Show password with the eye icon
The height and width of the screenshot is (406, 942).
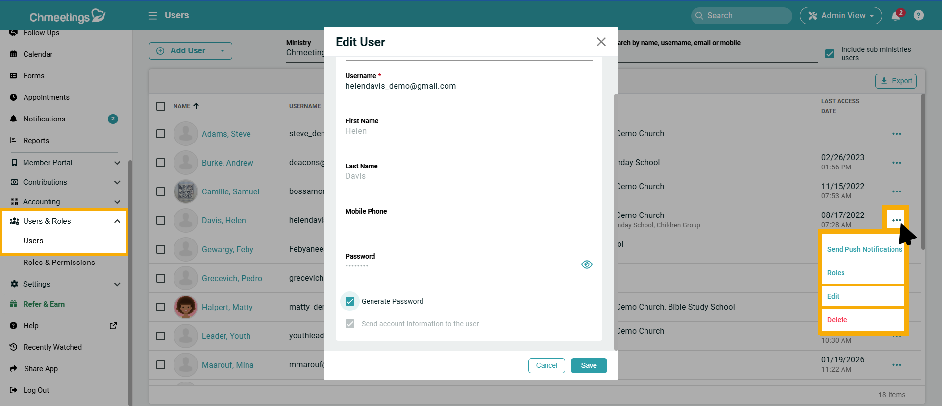pyautogui.click(x=587, y=264)
